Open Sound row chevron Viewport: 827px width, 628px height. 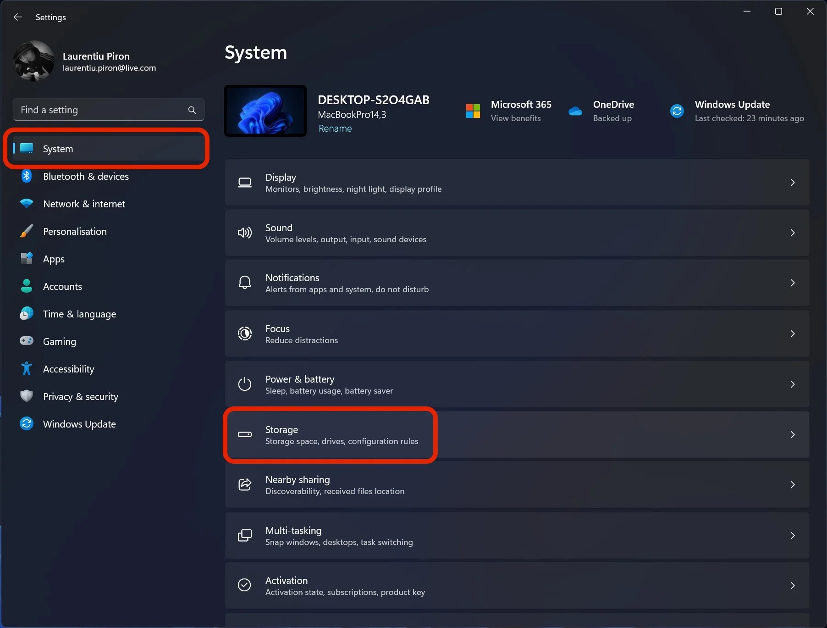(793, 233)
